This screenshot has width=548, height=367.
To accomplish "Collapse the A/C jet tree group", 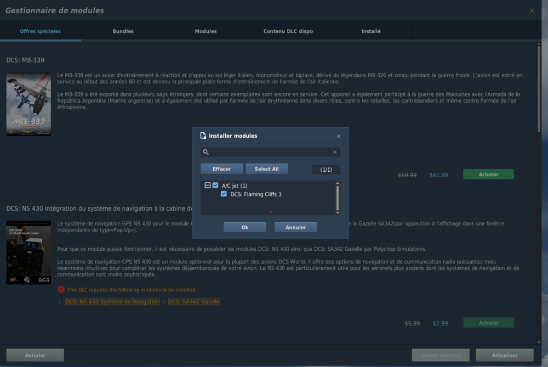I will [207, 185].
